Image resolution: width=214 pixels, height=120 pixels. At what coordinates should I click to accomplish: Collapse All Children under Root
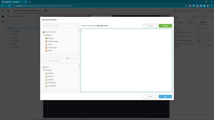[43, 70]
